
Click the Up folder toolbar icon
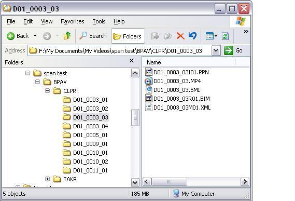(67, 36)
